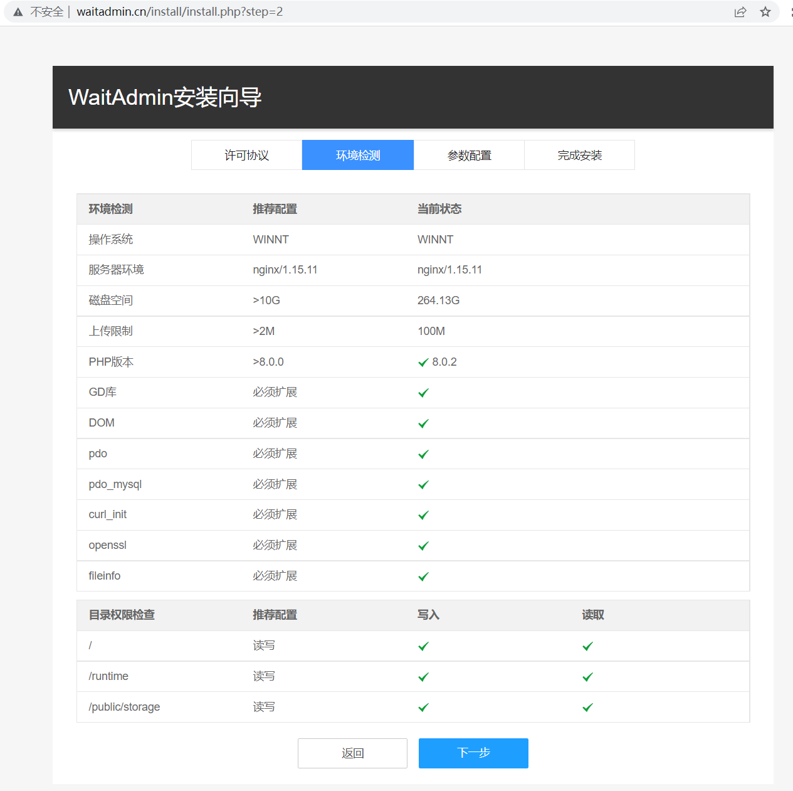Click the read checkmark for /runtime

click(x=587, y=677)
